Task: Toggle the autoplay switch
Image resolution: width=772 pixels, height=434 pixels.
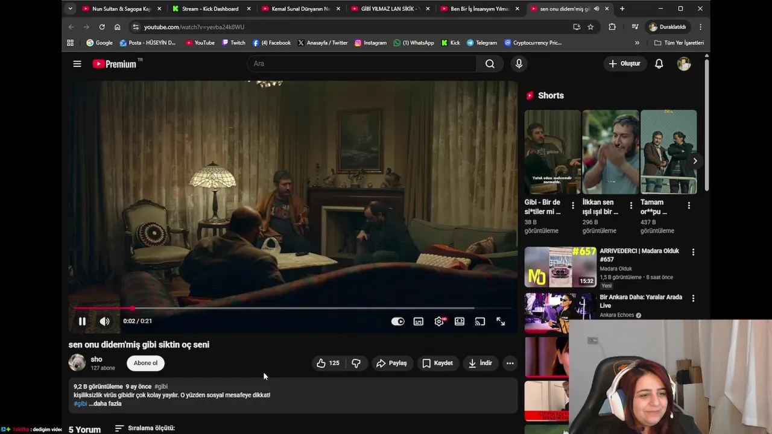Action: [397, 321]
